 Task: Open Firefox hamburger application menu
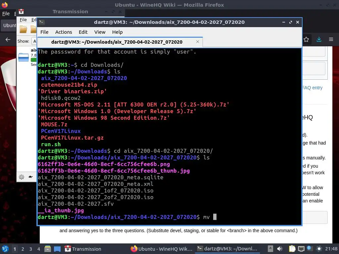(x=331, y=39)
